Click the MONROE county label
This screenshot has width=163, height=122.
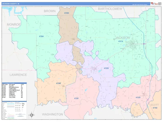click(14, 25)
